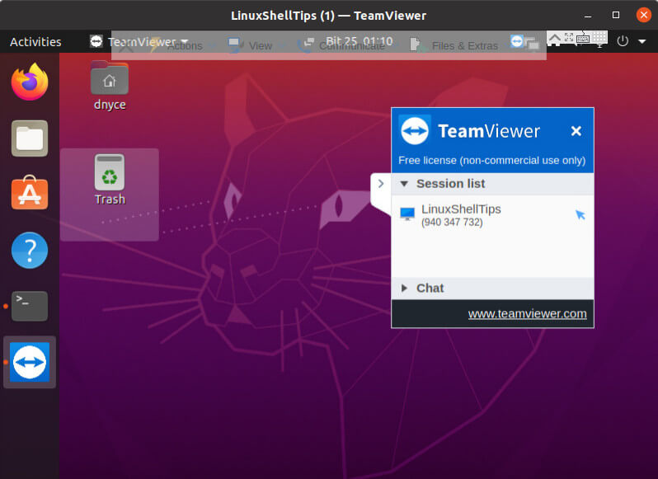Collapse the toolbar with the up chevron
The height and width of the screenshot is (479, 658).
coord(554,39)
